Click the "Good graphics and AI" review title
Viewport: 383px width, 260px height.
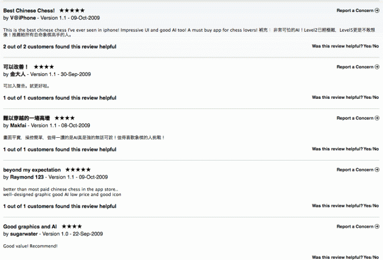(x=30, y=227)
